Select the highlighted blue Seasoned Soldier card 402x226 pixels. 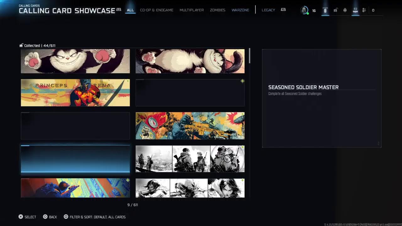(75, 159)
